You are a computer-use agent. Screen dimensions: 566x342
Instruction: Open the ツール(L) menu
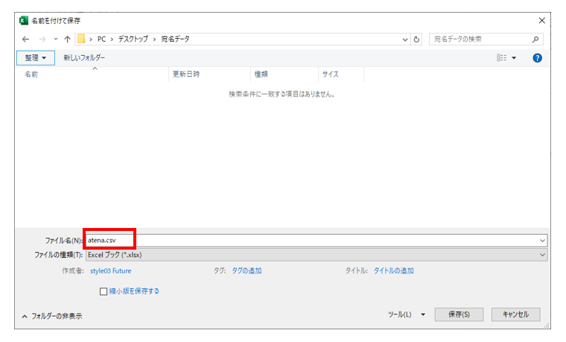[407, 314]
